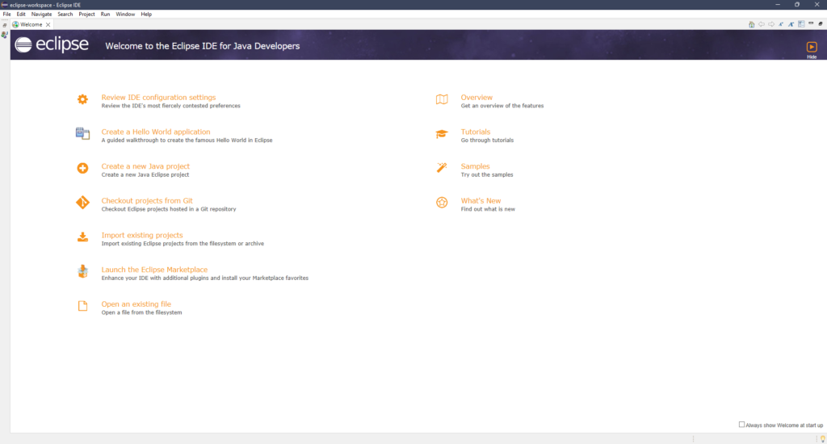Click the download icon for Import existing projects
This screenshot has width=827, height=444.
(83, 237)
